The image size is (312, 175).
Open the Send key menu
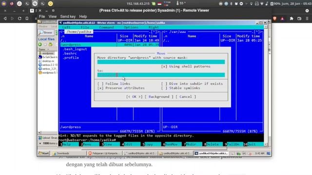68,17
